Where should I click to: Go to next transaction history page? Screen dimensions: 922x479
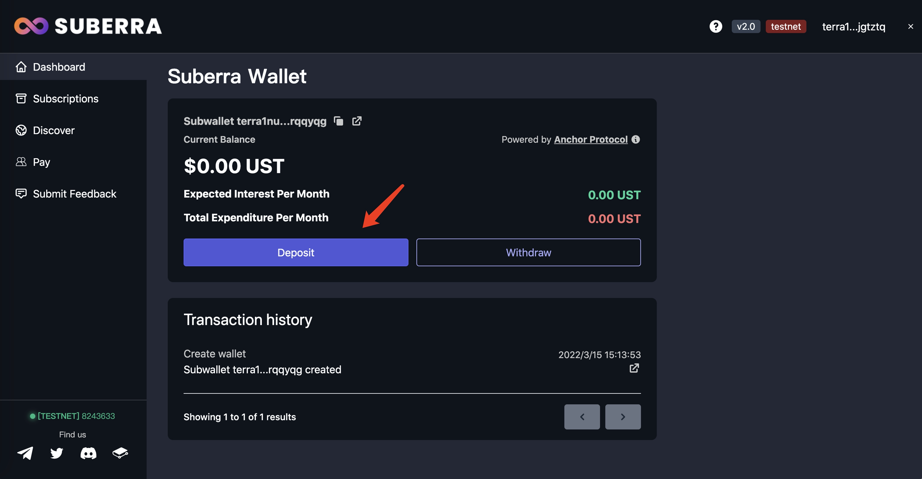click(622, 417)
